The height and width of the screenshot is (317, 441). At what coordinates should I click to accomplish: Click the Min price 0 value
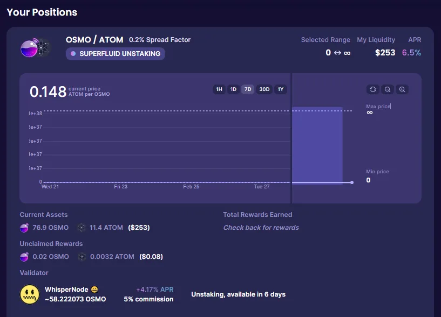(368, 180)
